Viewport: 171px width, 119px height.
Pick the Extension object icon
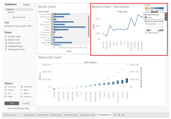[x=21, y=96]
